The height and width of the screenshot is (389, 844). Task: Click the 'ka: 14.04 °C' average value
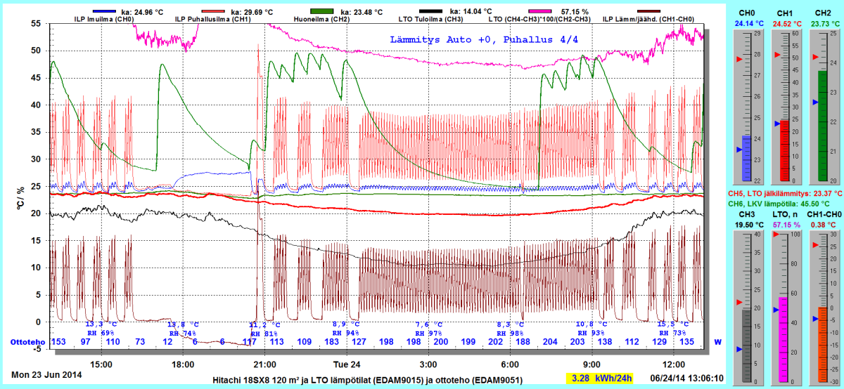tap(471, 12)
